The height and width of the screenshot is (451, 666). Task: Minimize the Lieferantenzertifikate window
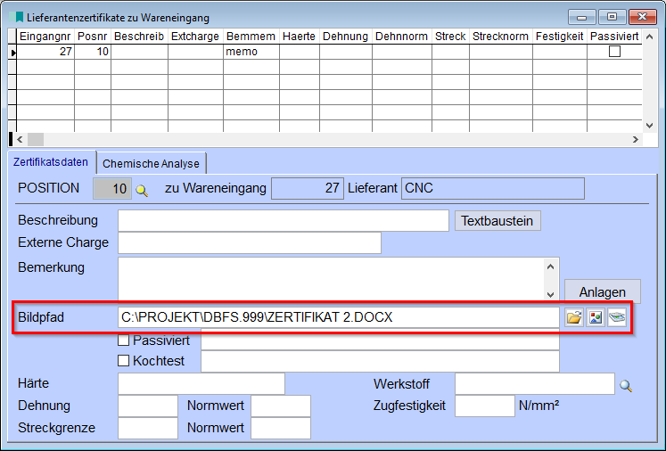coord(582,17)
